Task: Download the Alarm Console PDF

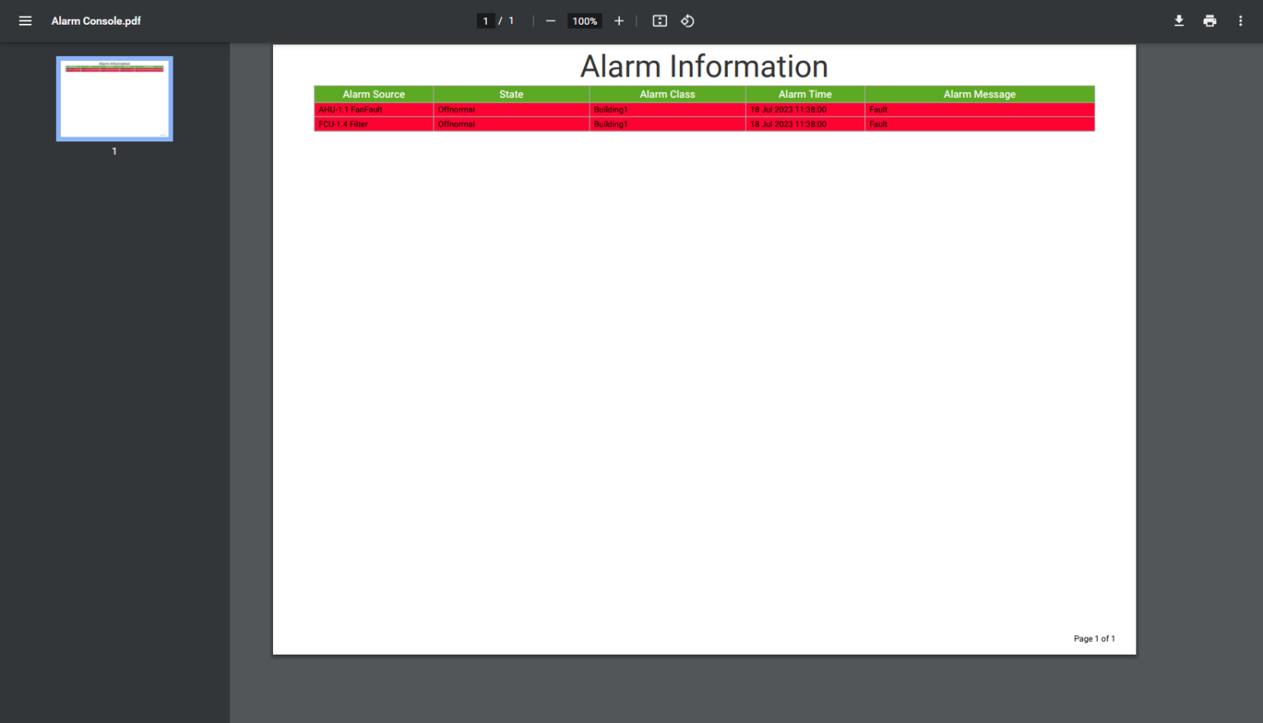Action: tap(1178, 21)
